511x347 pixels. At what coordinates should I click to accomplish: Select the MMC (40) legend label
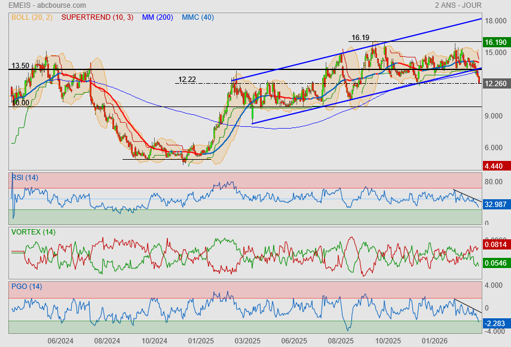pyautogui.click(x=198, y=17)
